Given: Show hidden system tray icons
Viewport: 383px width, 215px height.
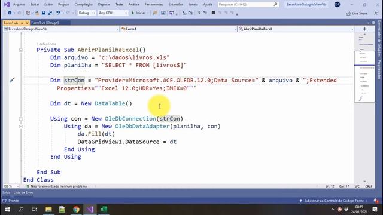Looking at the screenshot, I should tap(333, 210).
